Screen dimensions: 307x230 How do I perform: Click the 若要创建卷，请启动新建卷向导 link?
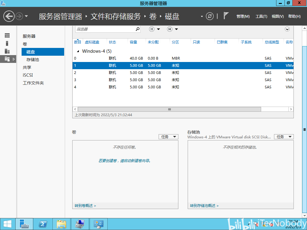pyautogui.click(x=124, y=161)
